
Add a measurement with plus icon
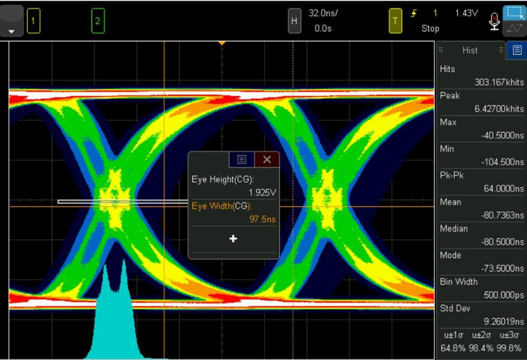[233, 238]
